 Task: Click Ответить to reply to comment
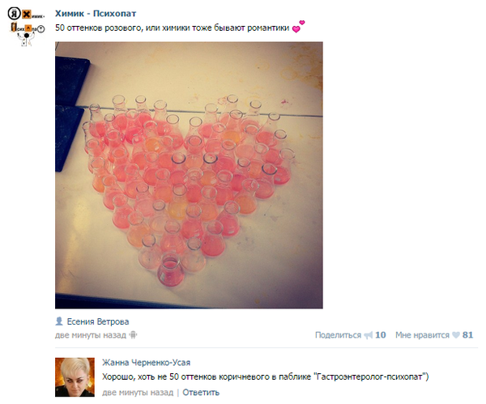(x=201, y=393)
